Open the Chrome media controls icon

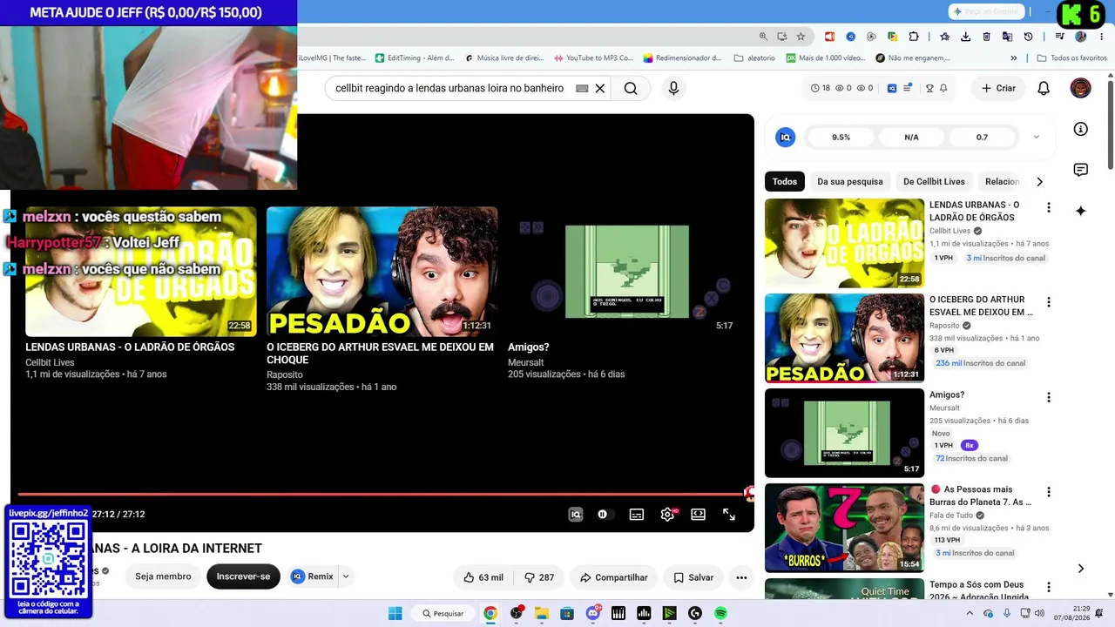1059,37
